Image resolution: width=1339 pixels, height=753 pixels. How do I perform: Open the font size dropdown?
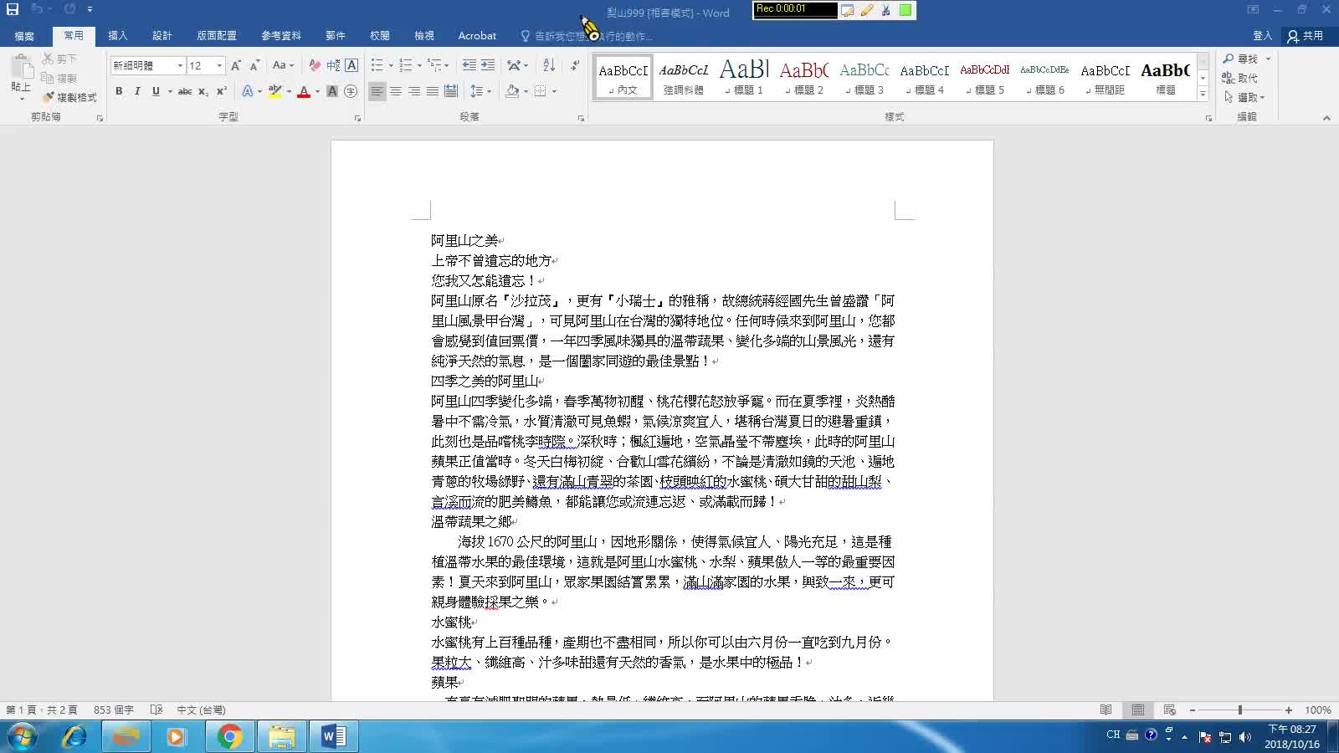[219, 65]
